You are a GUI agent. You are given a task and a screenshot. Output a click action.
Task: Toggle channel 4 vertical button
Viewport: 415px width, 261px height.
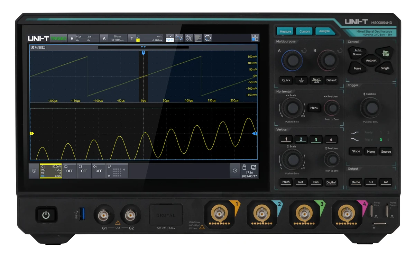(331, 139)
